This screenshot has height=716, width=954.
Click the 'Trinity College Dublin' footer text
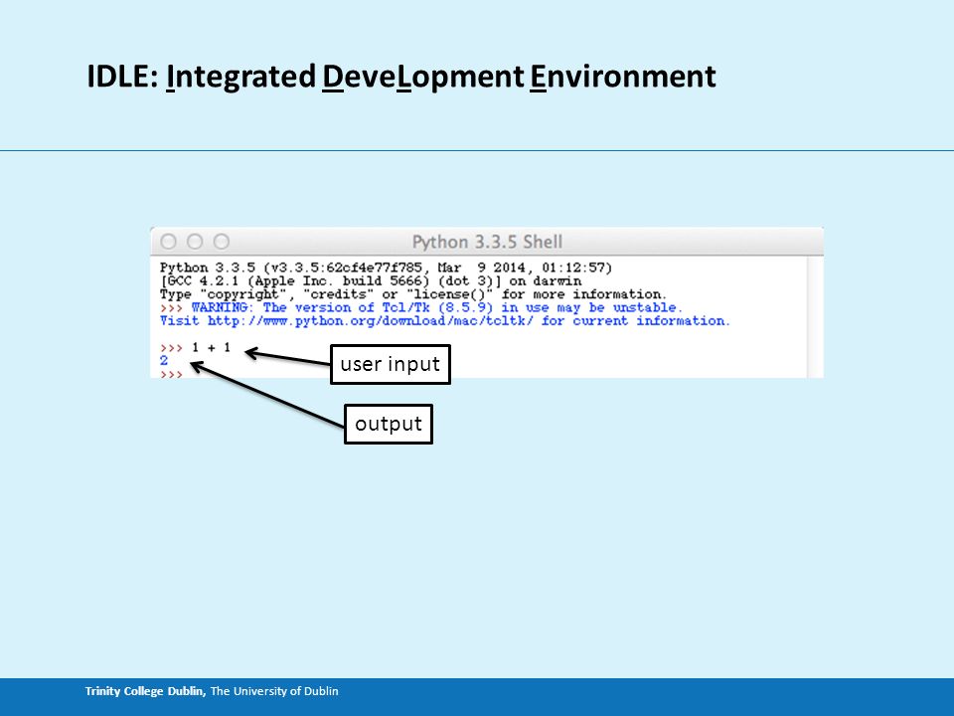click(x=145, y=691)
